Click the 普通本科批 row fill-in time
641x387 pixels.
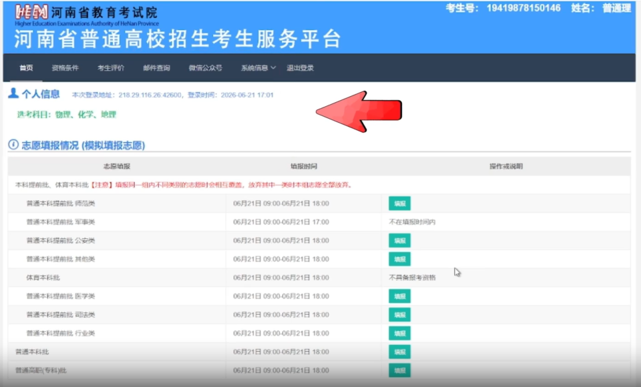point(281,352)
